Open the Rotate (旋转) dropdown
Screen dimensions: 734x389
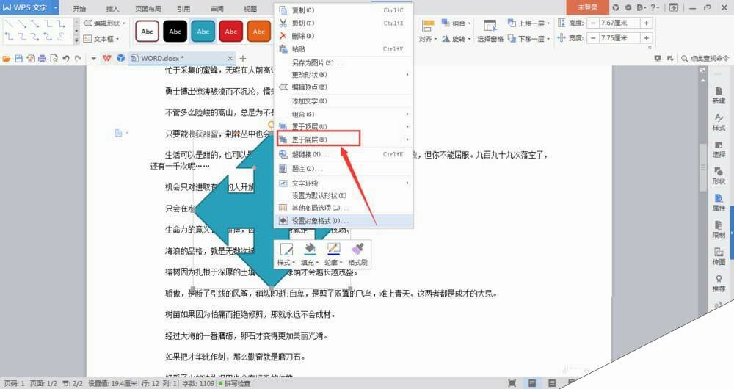pyautogui.click(x=456, y=39)
